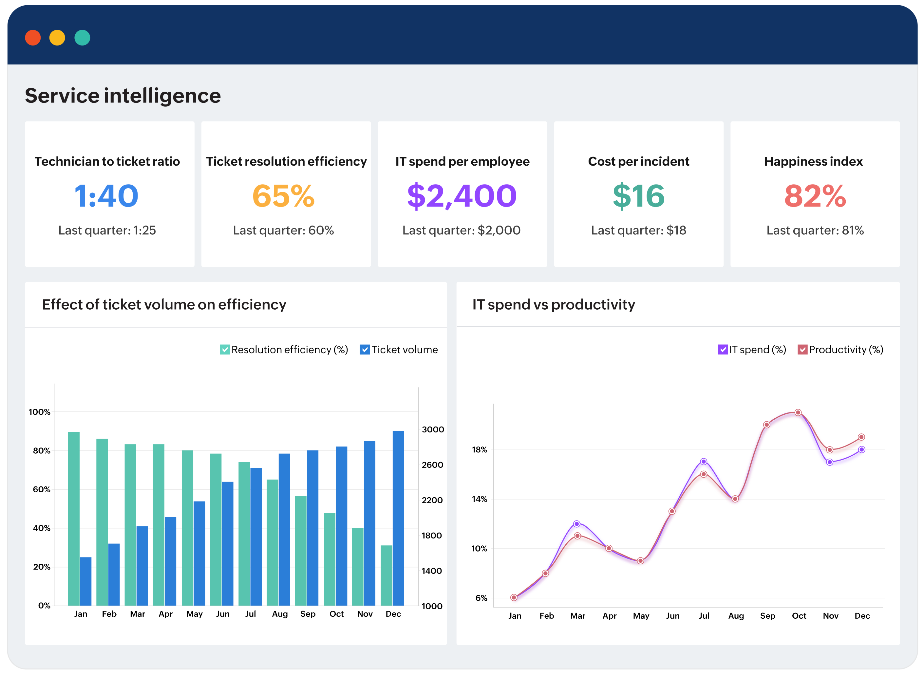Click the Jul Productivity red data point

coord(704,474)
